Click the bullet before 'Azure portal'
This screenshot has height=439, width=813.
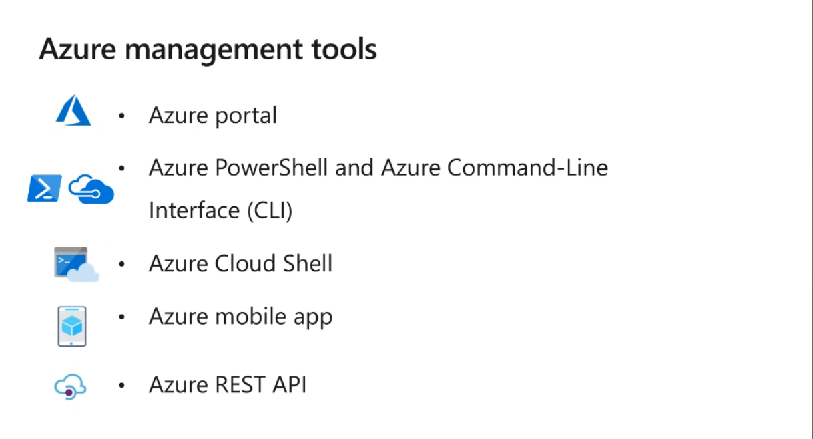coord(121,116)
